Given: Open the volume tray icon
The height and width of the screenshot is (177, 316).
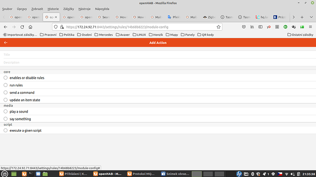Looking at the screenshot, I should (x=293, y=174).
